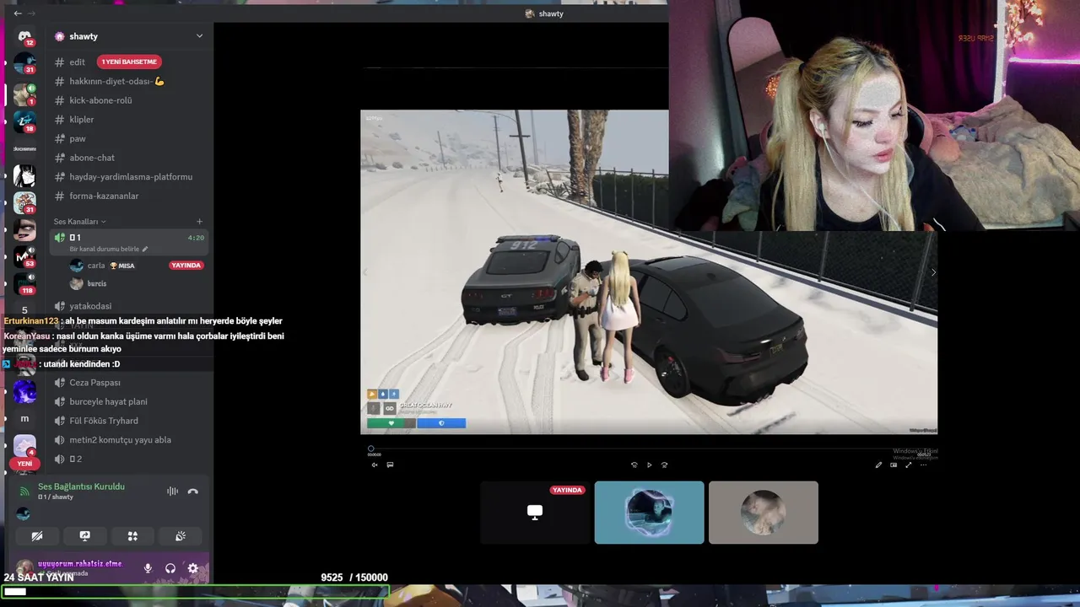Share your screen button in voice panel
The width and height of the screenshot is (1080, 607).
coord(84,536)
